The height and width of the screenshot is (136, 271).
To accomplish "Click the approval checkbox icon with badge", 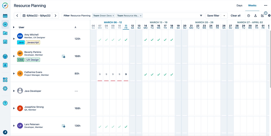I will [262, 16].
